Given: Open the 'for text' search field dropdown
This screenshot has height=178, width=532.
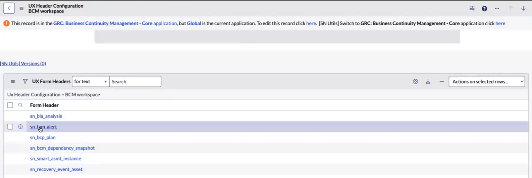Looking at the screenshot, I should (x=91, y=82).
